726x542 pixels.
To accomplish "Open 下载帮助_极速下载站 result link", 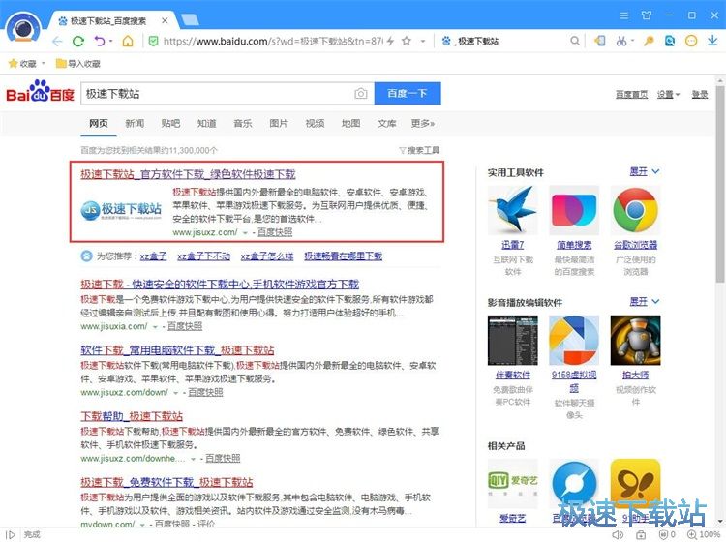I will tap(132, 416).
